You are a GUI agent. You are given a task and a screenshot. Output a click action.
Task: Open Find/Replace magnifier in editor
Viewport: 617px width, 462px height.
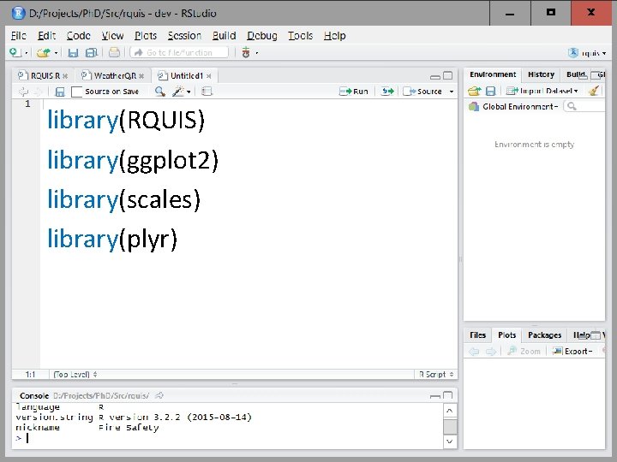click(159, 92)
